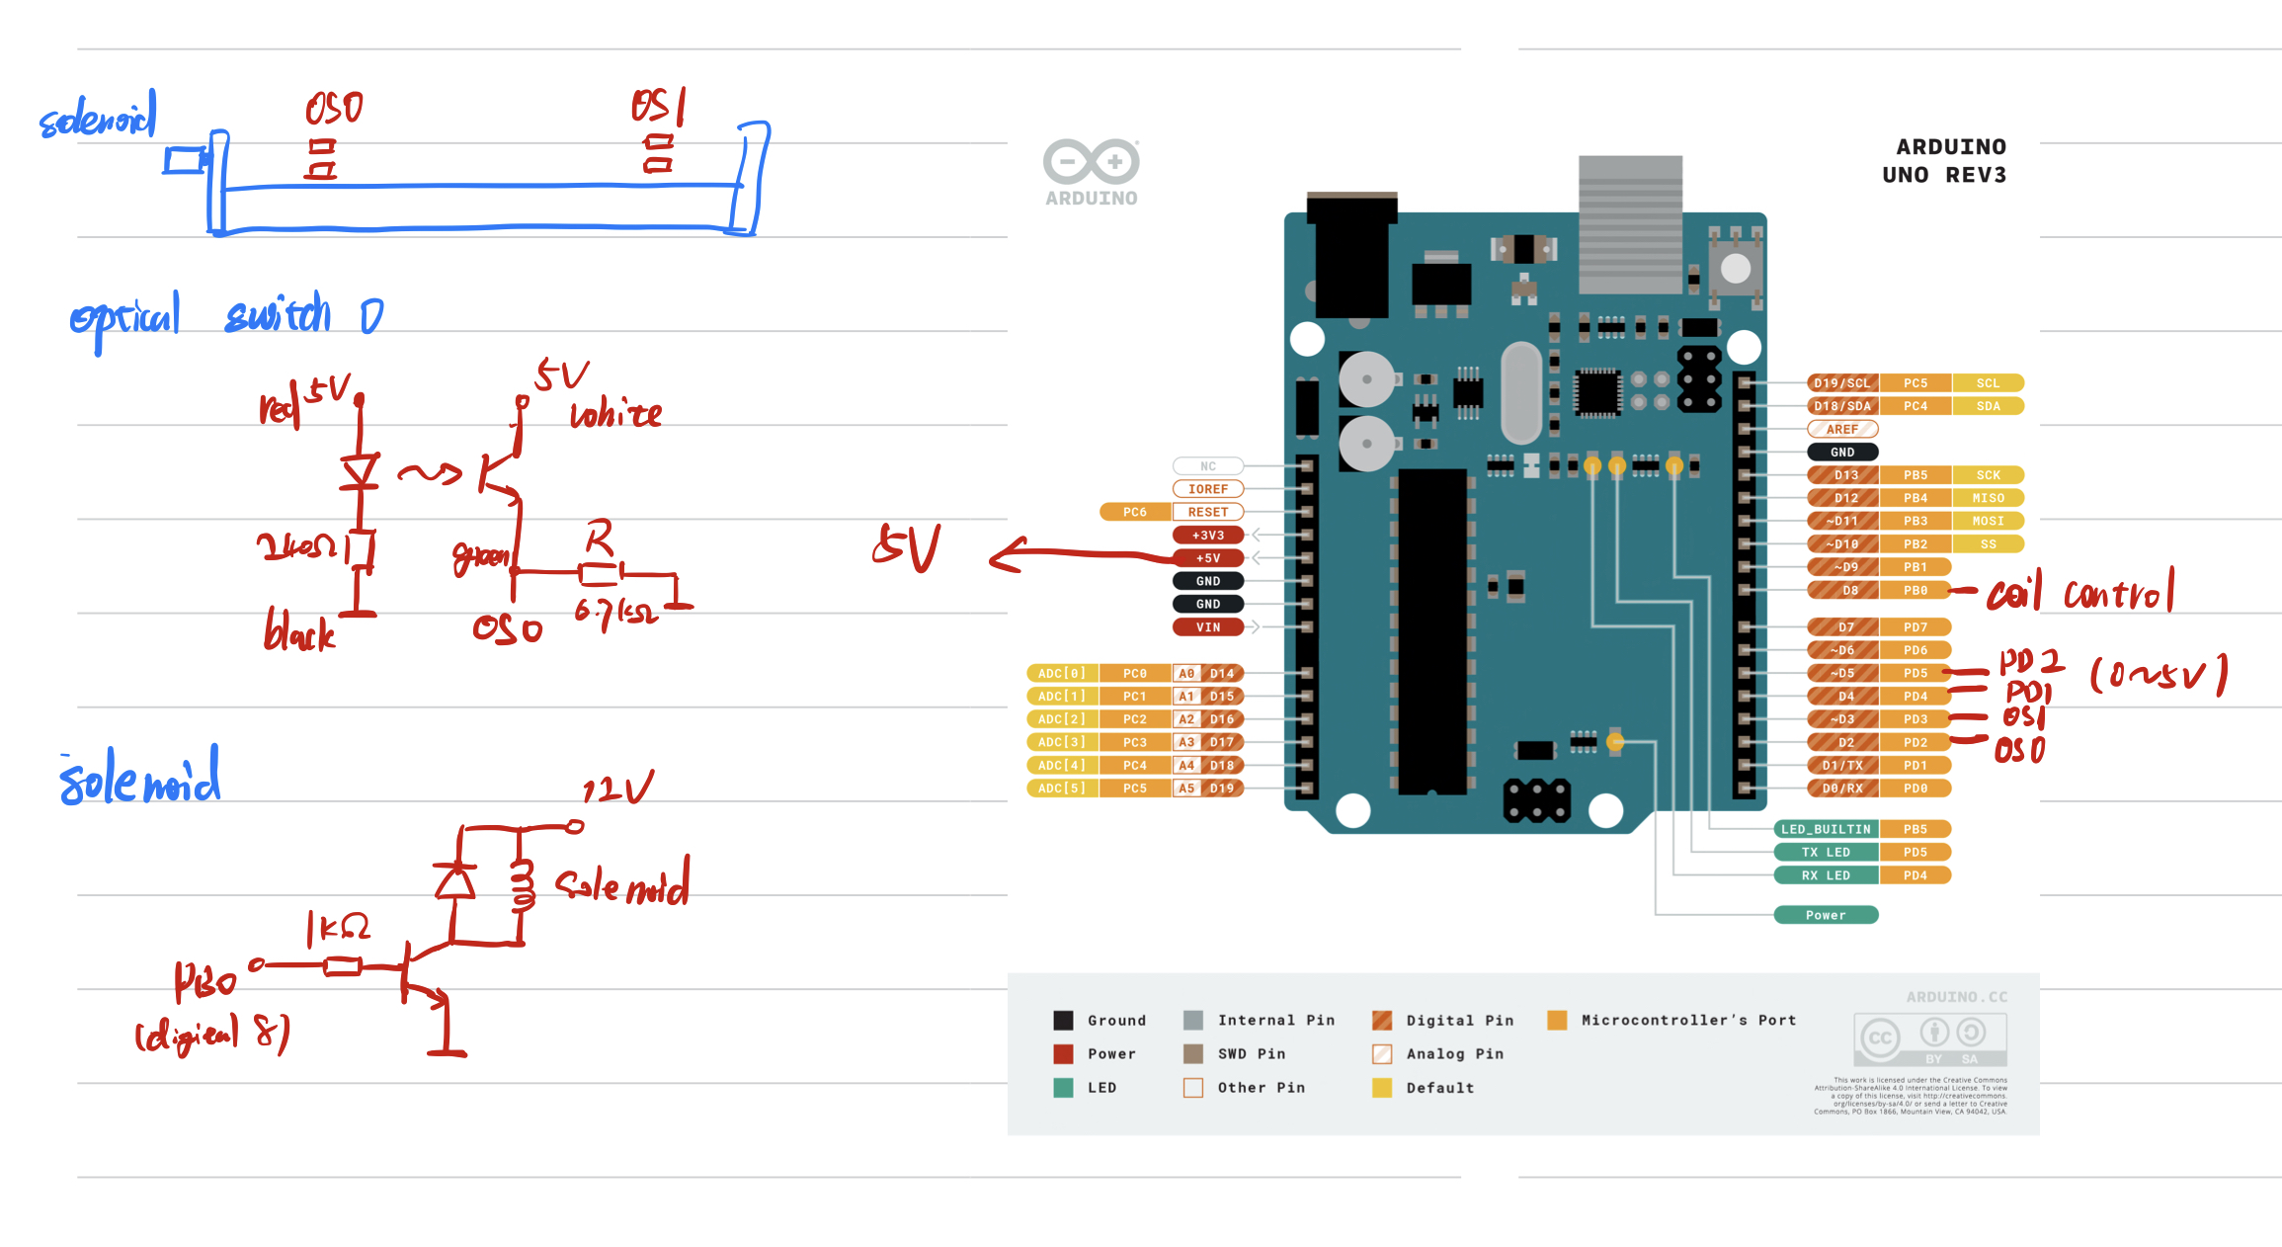Viewport: 2282px width, 1247px height.
Task: Click the green Power label
Action: pyautogui.click(x=1827, y=915)
